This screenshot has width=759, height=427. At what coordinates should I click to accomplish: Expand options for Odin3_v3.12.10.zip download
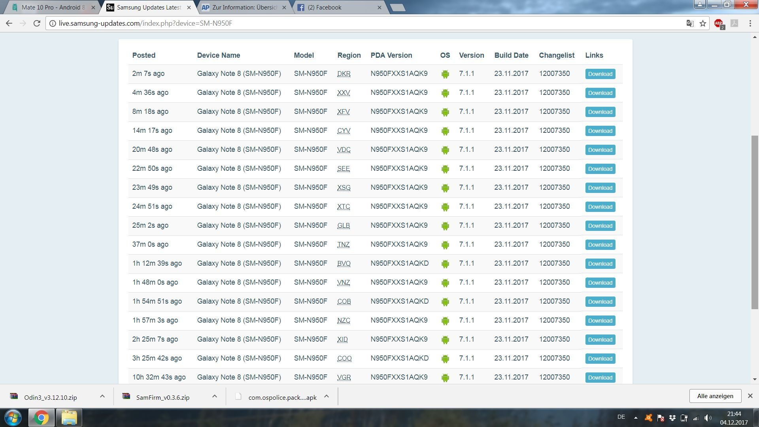102,396
